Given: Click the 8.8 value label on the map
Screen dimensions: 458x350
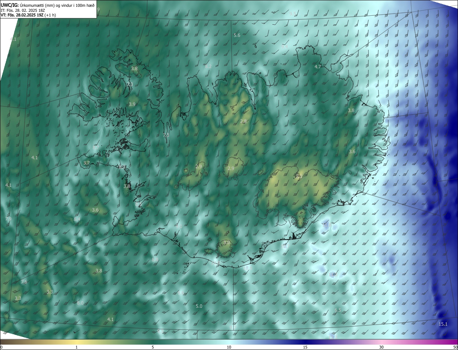Looking at the screenshot, I should pos(155,259).
